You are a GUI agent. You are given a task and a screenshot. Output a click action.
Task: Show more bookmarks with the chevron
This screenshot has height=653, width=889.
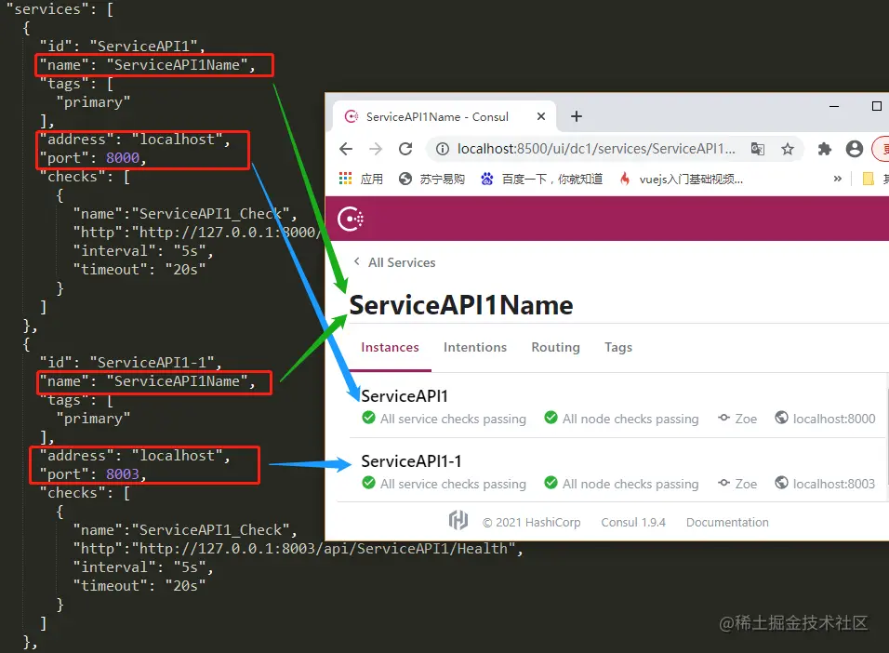[x=838, y=179]
